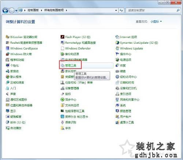The image size is (183, 160).
Task: Open the 键盘 keyboard icon
Action: point(117,71)
